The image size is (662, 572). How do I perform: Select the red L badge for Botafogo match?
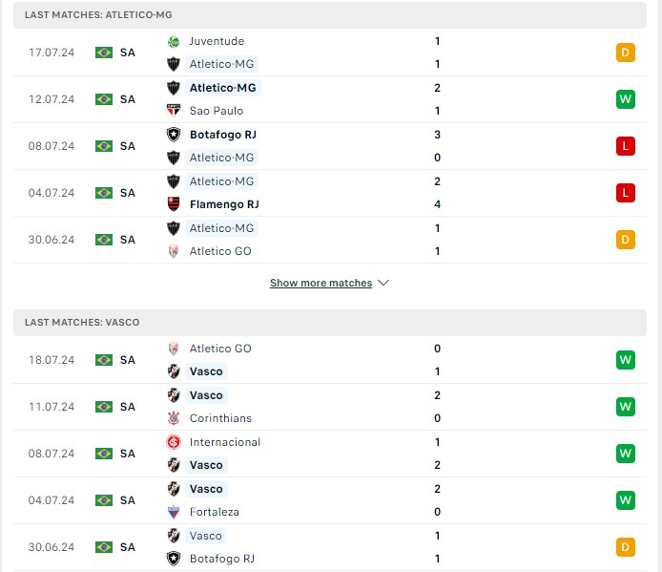[625, 146]
